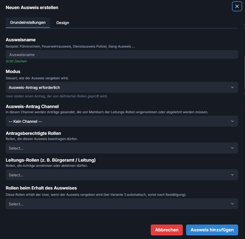Switch to the Design tab

pos(63,23)
